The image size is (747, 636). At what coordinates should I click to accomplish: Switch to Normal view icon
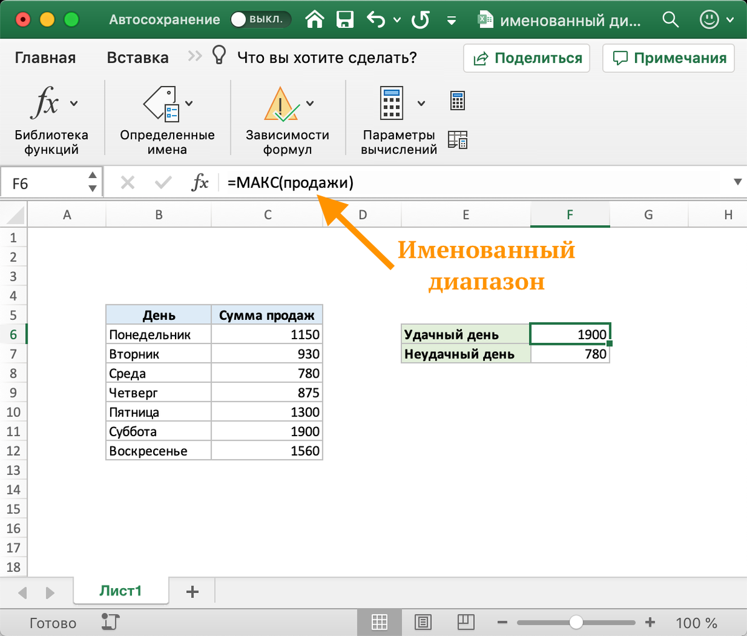(379, 622)
